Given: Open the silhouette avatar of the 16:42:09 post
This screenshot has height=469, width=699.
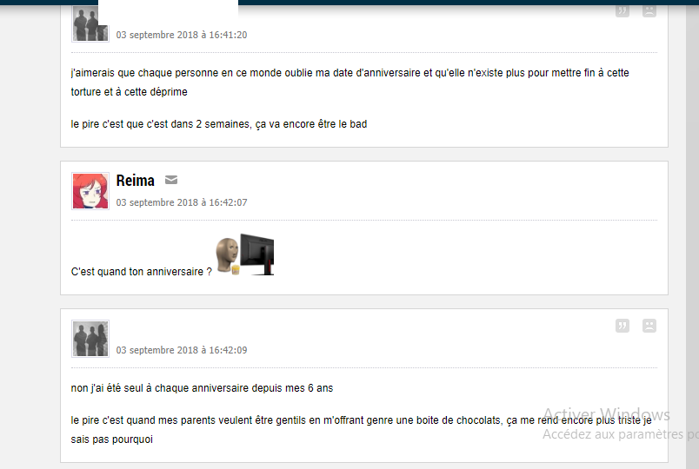Looking at the screenshot, I should click(x=90, y=339).
